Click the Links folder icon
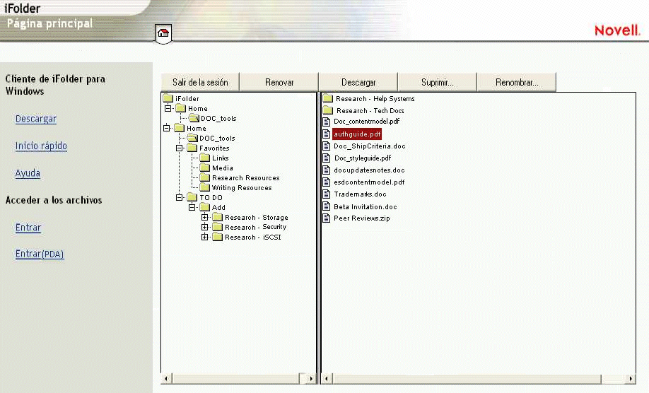This screenshot has width=649, height=393. coord(204,158)
